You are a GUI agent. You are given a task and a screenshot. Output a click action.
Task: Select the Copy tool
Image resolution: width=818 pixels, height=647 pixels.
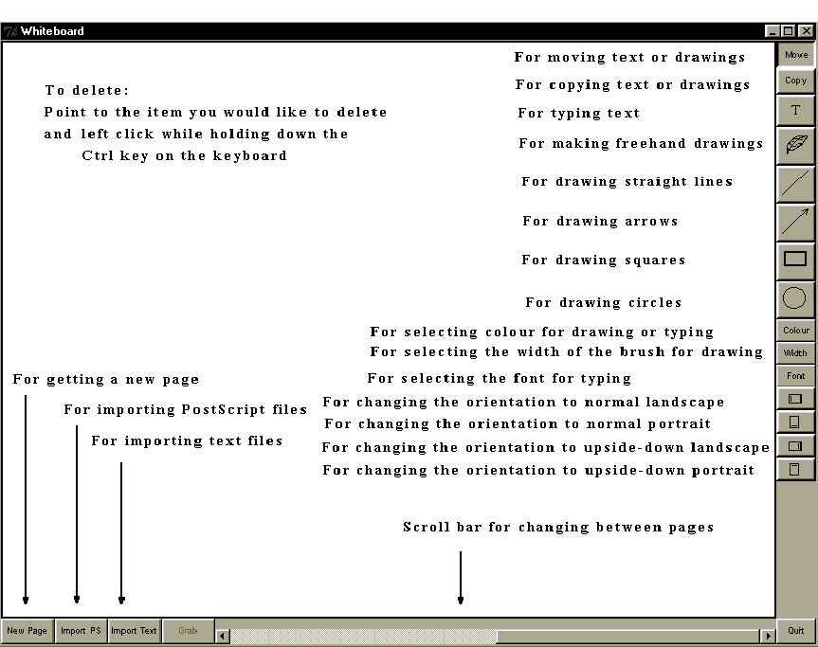click(795, 81)
